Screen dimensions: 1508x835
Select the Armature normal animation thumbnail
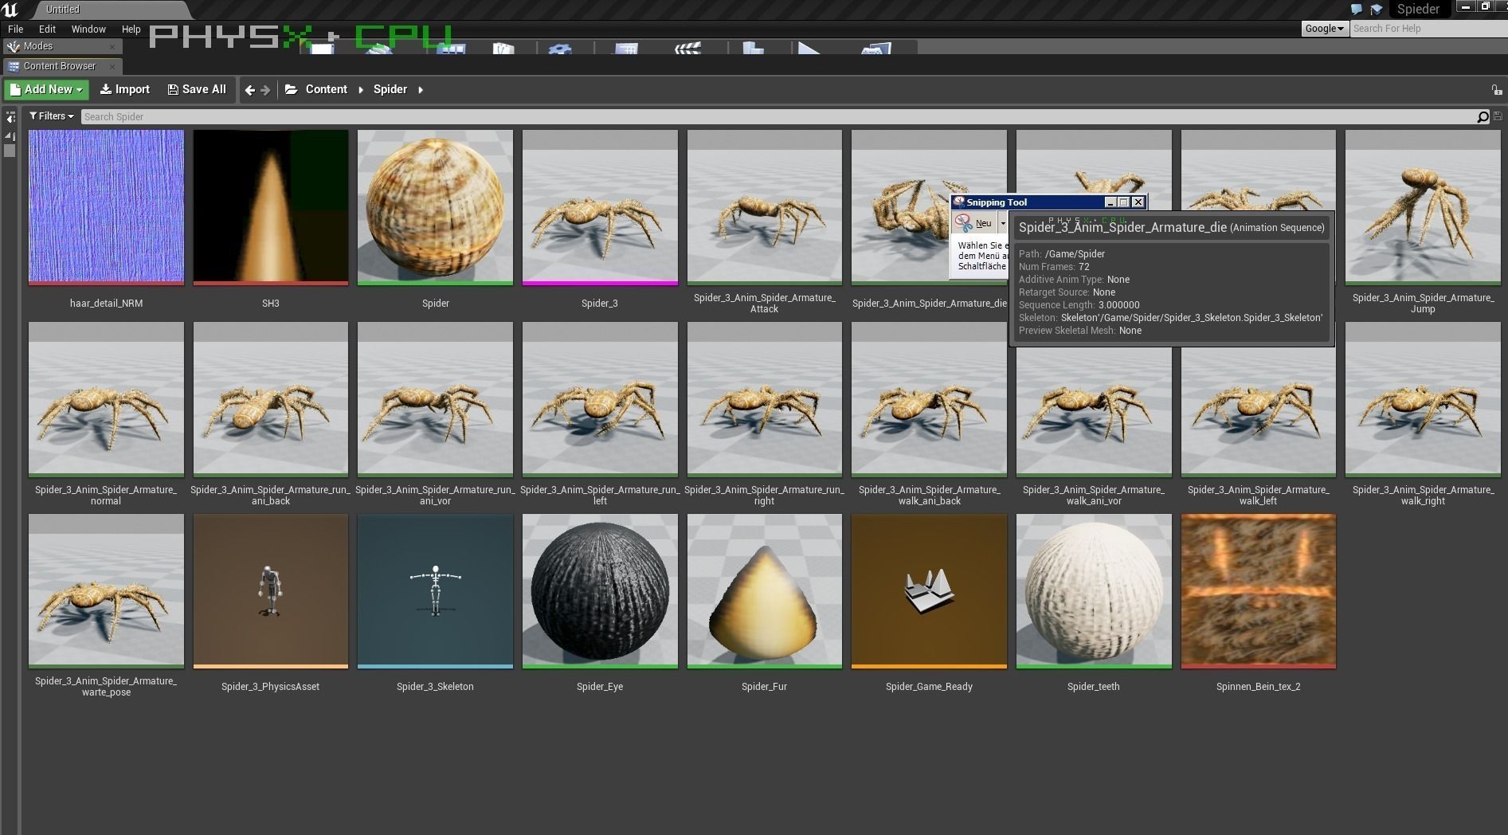point(106,399)
